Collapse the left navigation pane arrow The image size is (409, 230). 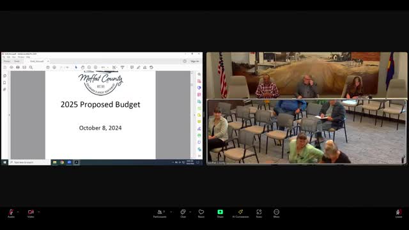[10, 115]
